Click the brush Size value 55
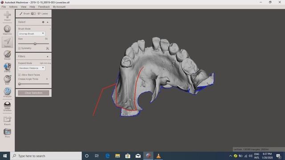 coord(46,39)
